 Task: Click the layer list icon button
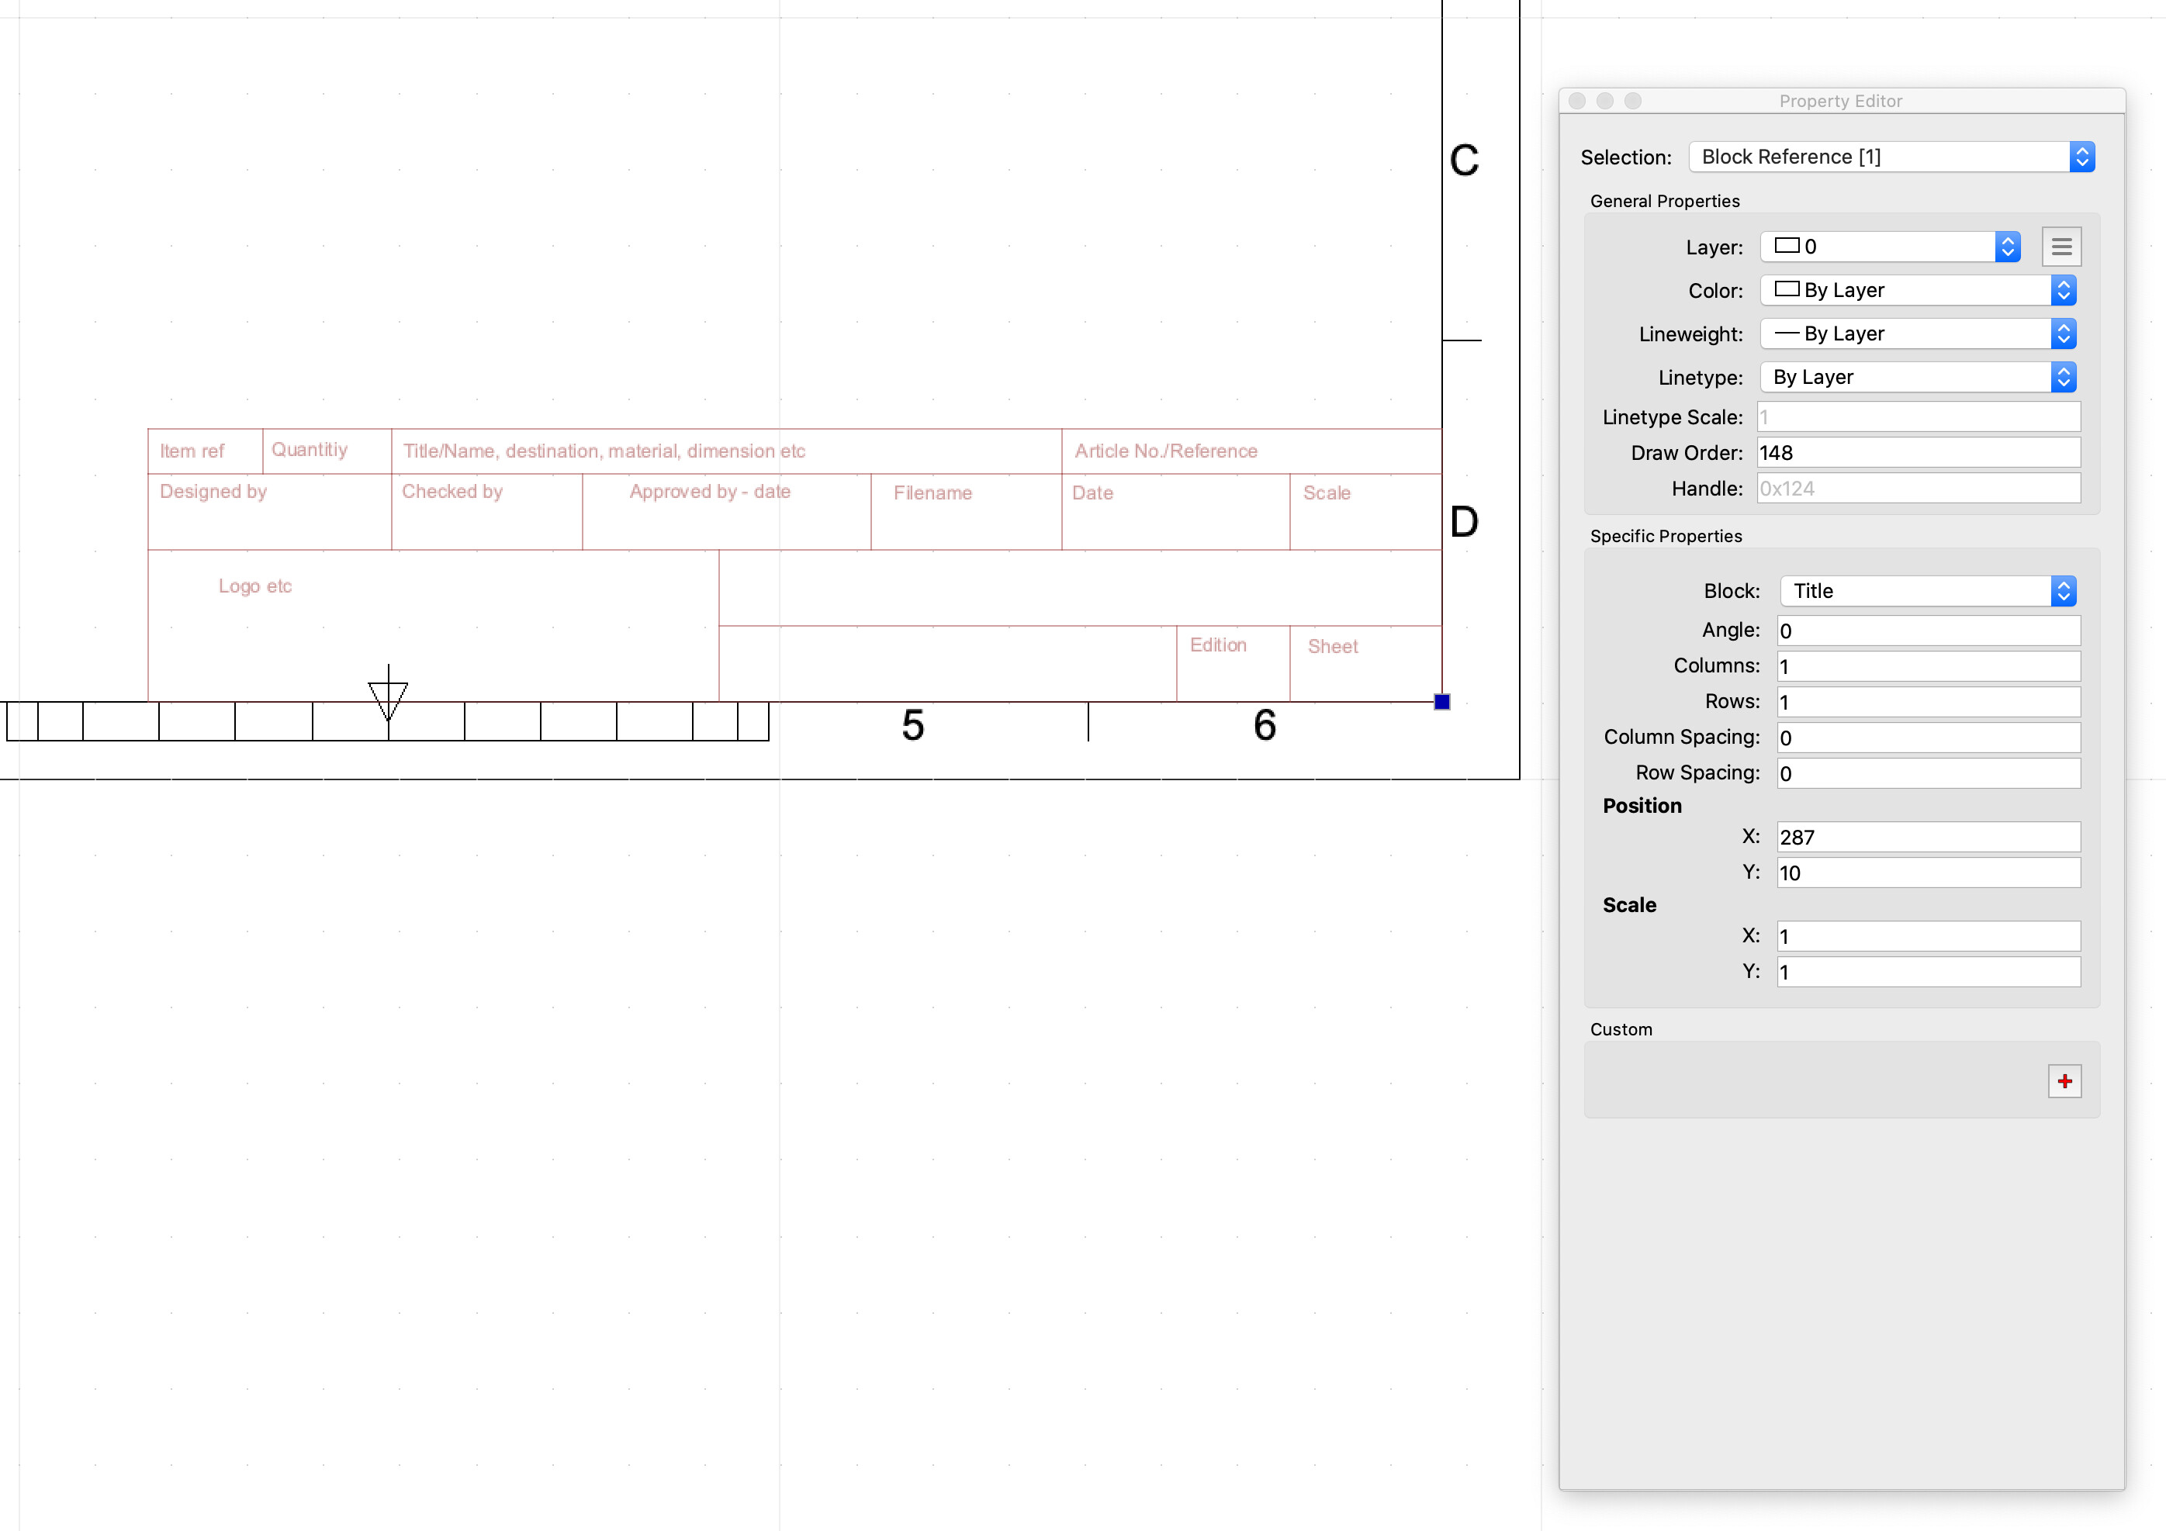coord(2060,247)
